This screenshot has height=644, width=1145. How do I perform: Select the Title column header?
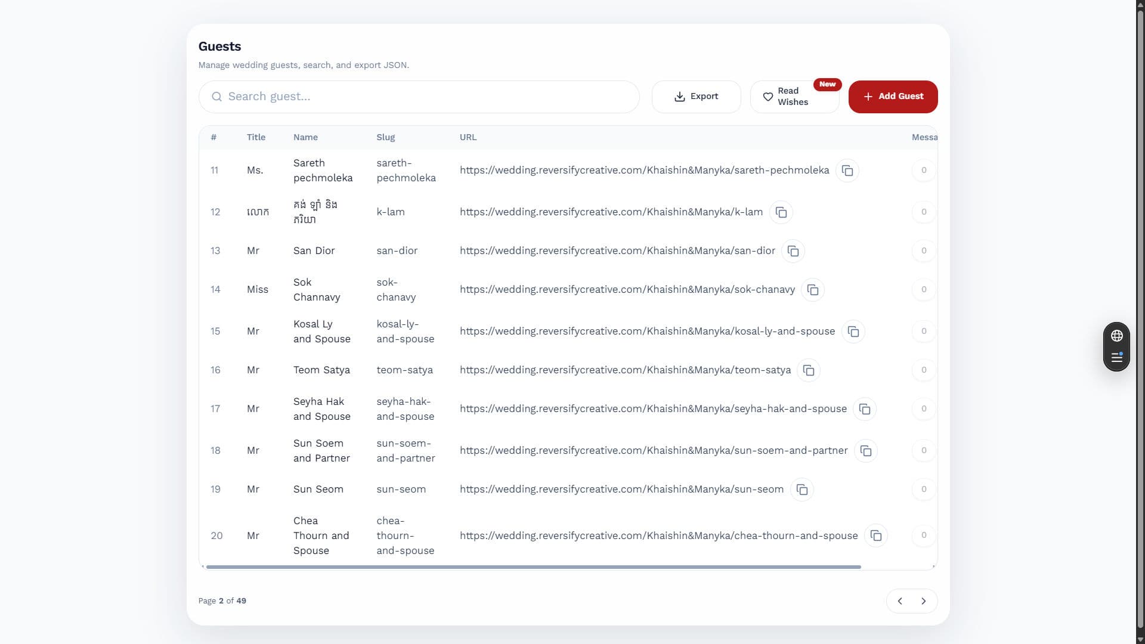pyautogui.click(x=256, y=137)
